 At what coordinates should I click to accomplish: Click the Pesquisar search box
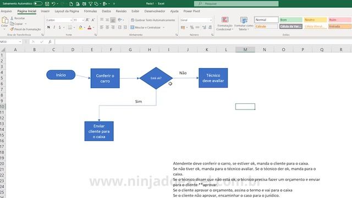click(x=236, y=4)
